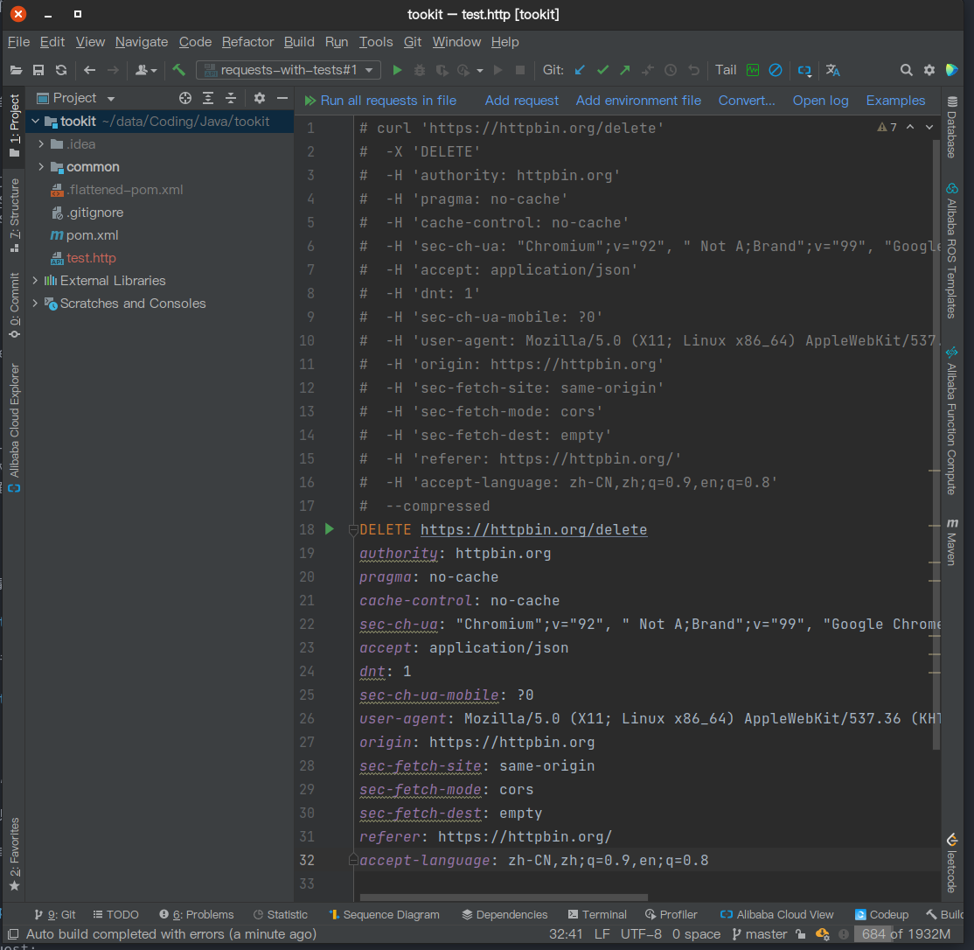Expand External Libraries node
The width and height of the screenshot is (974, 950).
pyautogui.click(x=35, y=280)
